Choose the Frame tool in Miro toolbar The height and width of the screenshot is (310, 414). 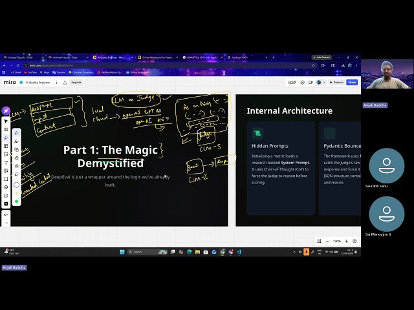pyautogui.click(x=6, y=179)
